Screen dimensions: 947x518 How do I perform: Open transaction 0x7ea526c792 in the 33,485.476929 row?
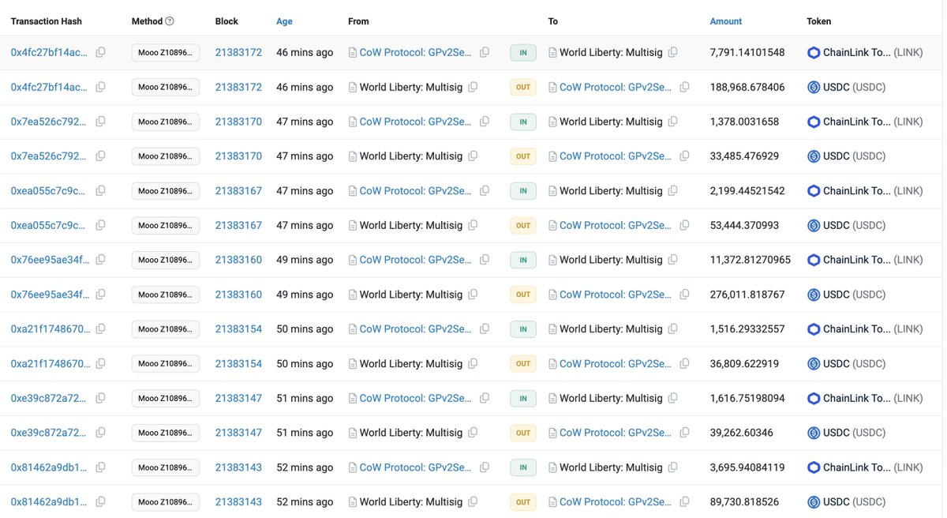(50, 156)
